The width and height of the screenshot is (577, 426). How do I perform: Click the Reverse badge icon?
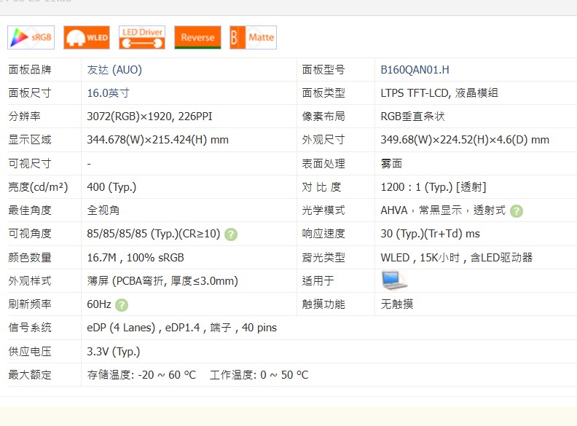click(197, 38)
